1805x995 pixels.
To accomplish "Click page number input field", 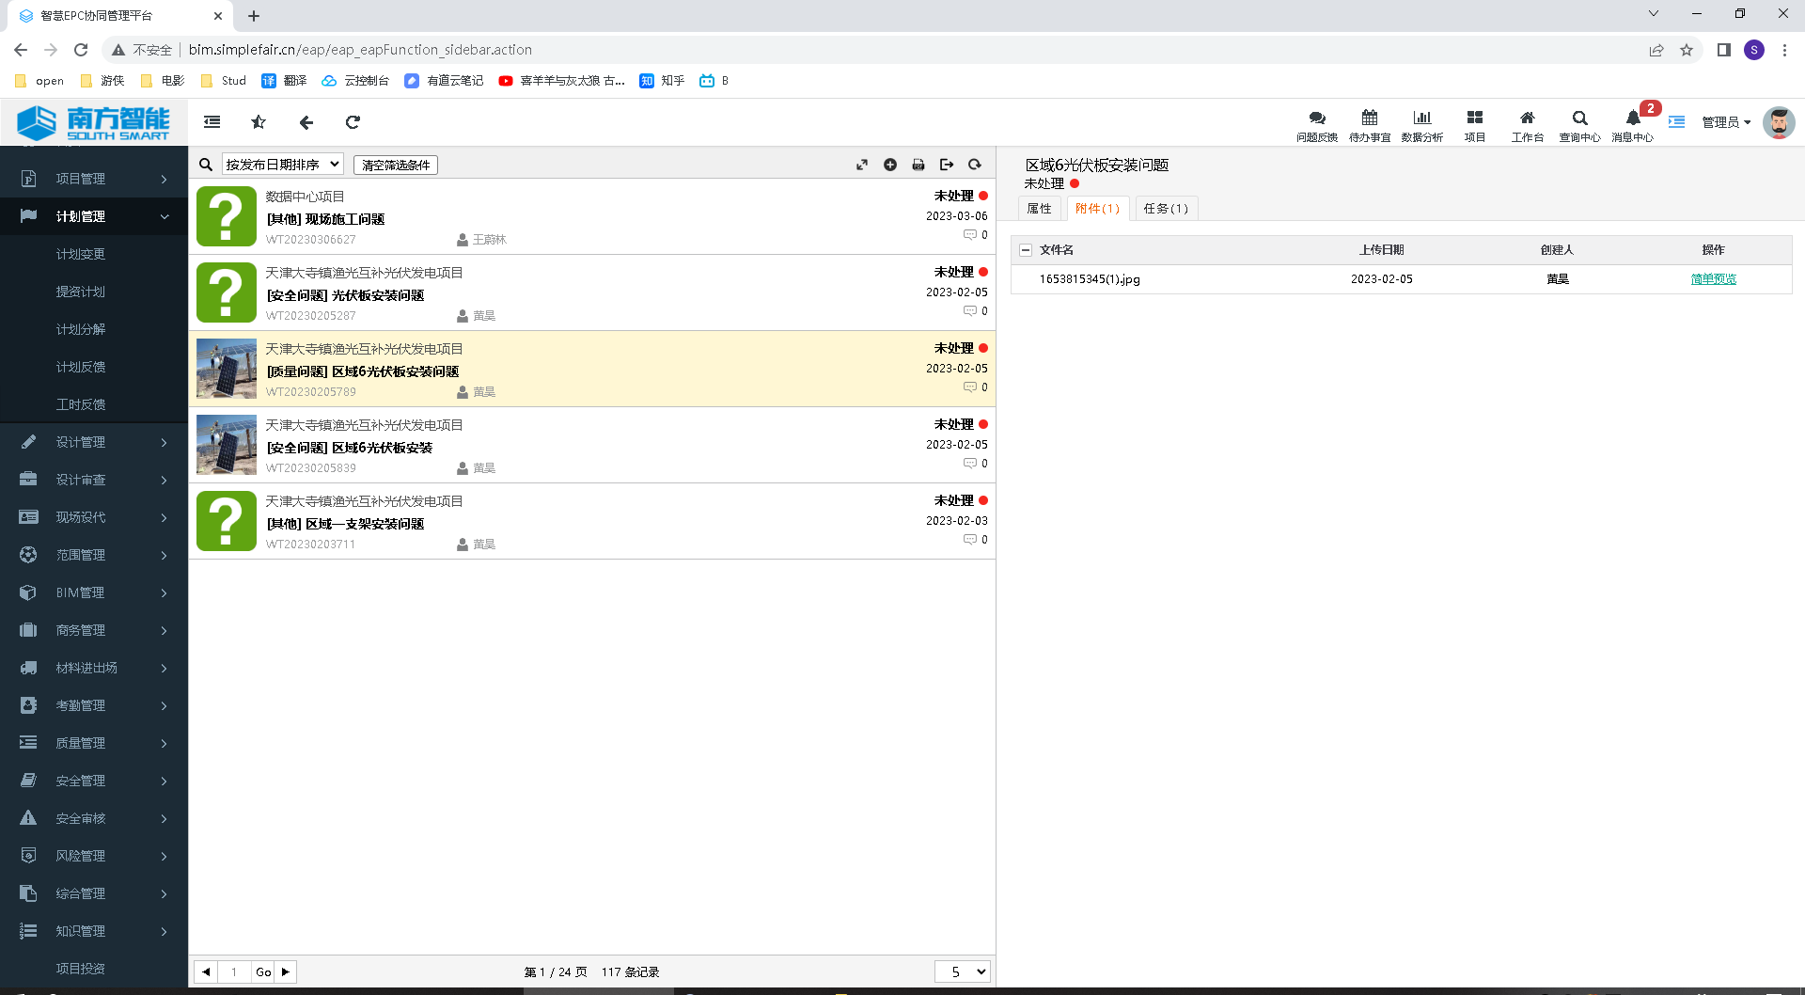I will 234,971.
